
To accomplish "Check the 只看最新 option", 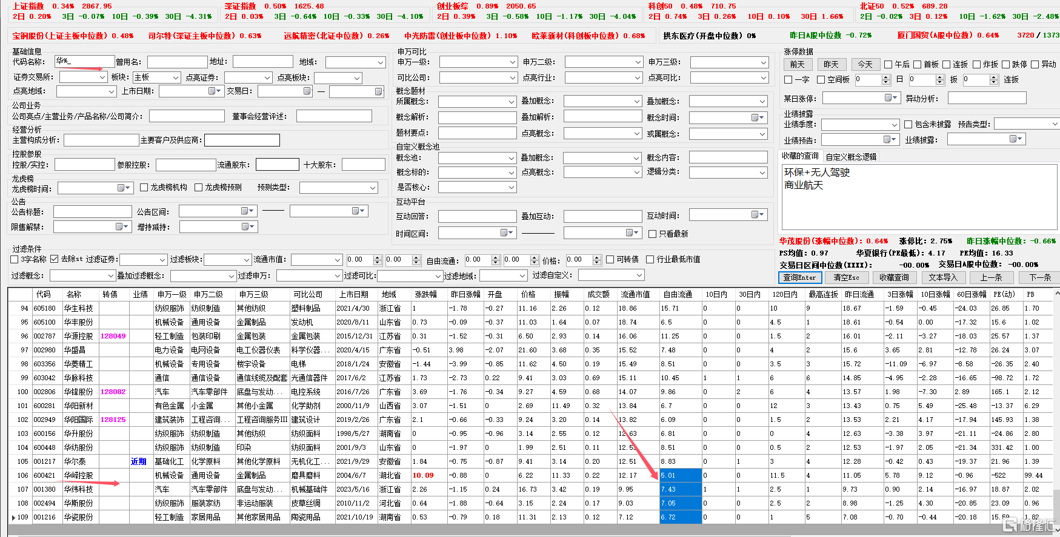I will [653, 234].
